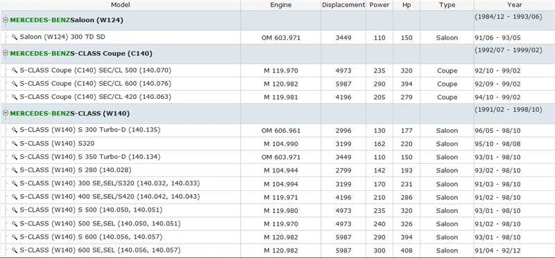This screenshot has width=555, height=258.
Task: Click the wrench icon beside SEC/CL 500 (140.070)
Action: tap(15, 71)
